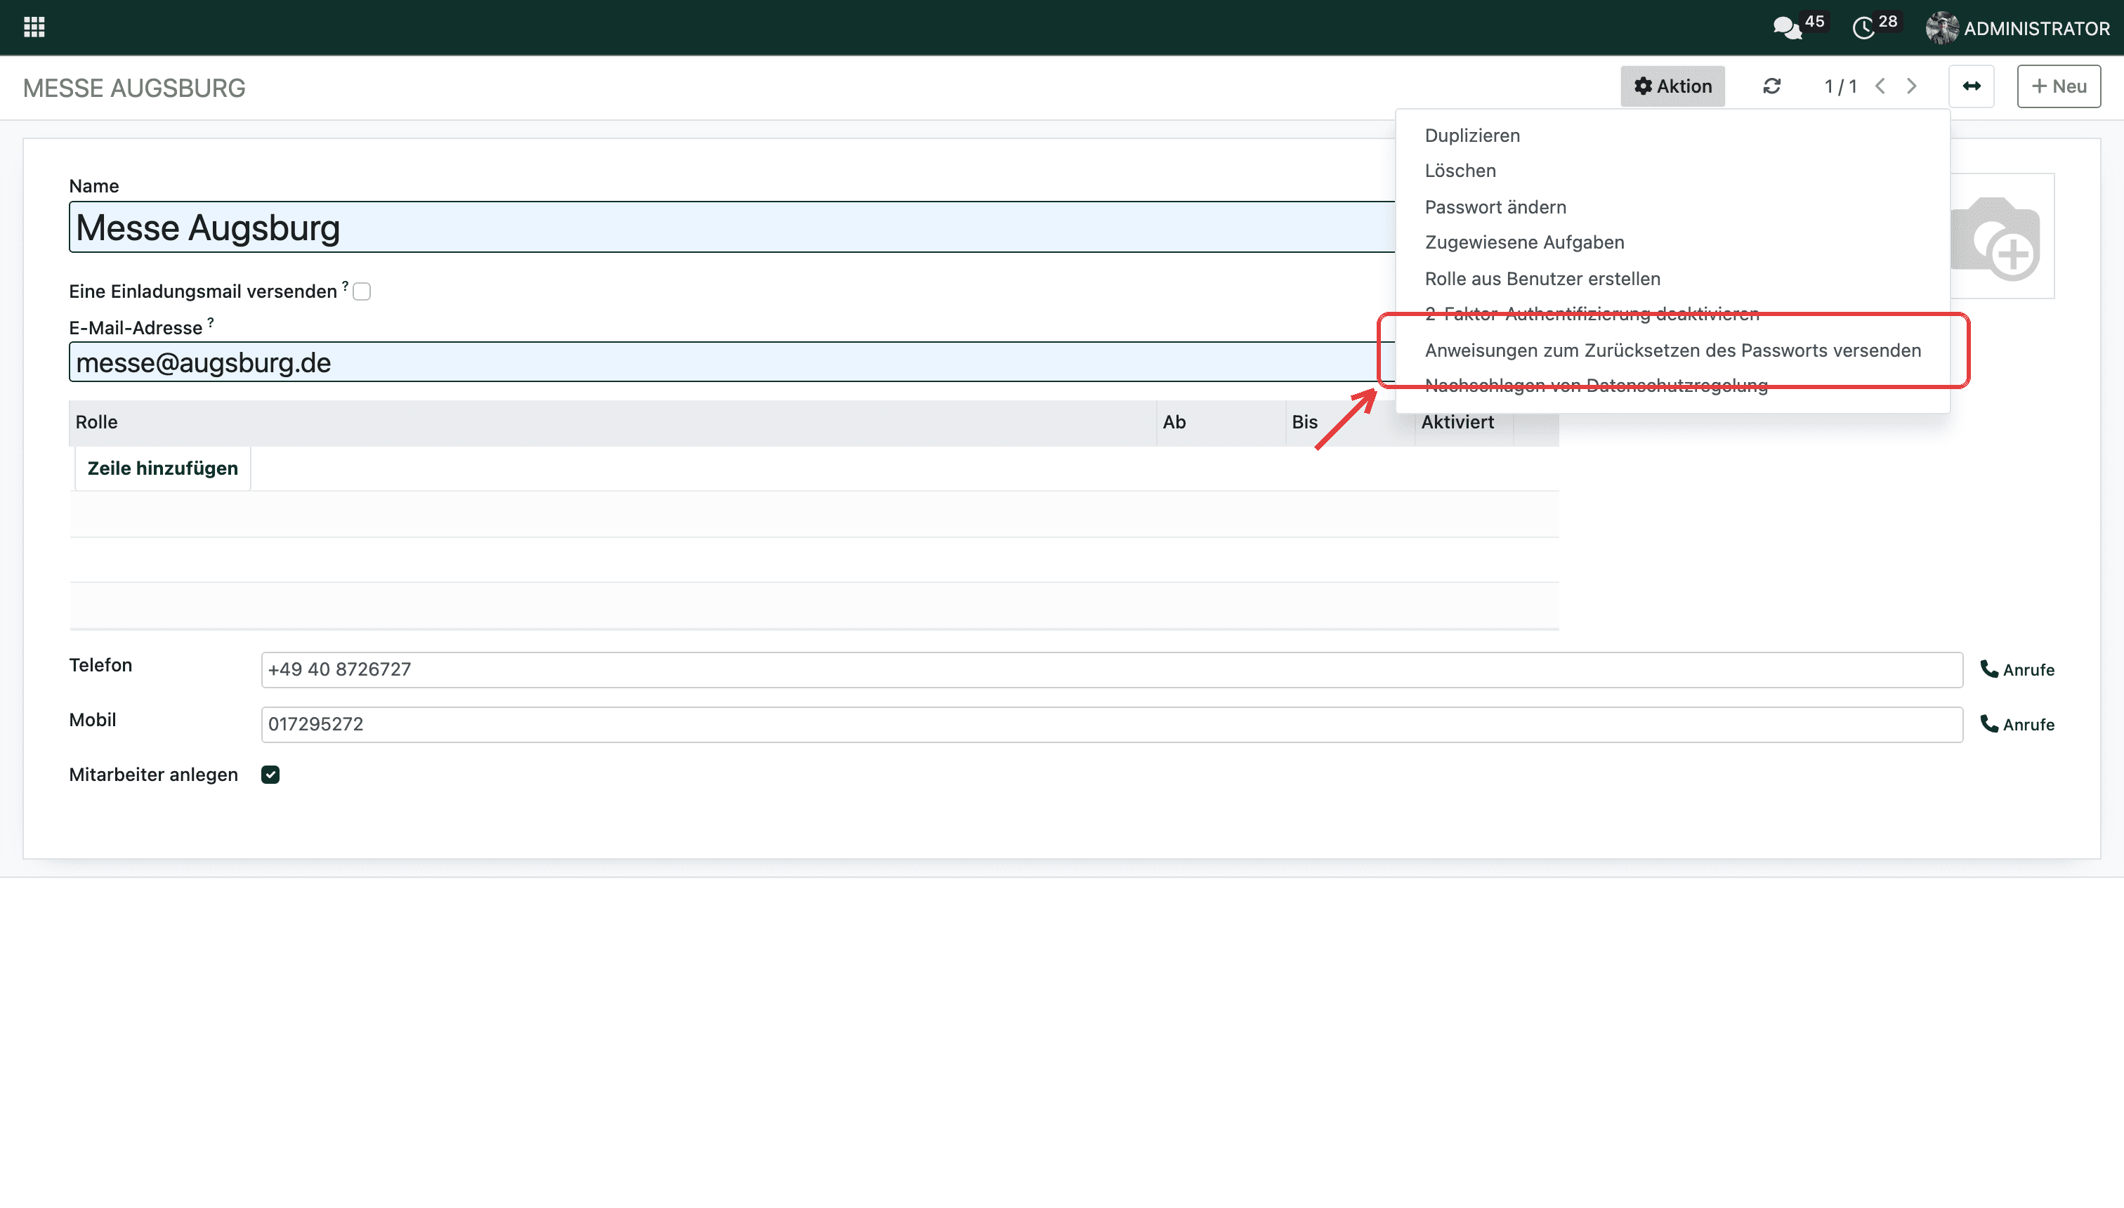Viewport: 2124px width, 1208px height.
Task: Edit the Telefon number field
Action: (1112, 669)
